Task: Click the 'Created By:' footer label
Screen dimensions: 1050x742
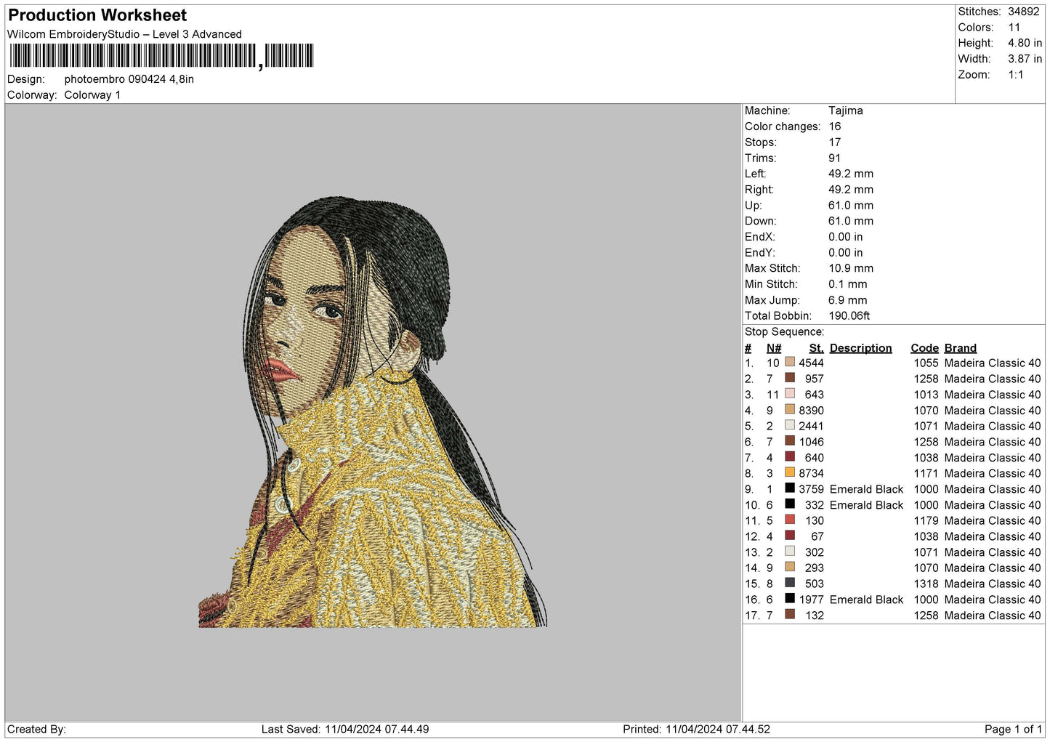Action: (36, 729)
